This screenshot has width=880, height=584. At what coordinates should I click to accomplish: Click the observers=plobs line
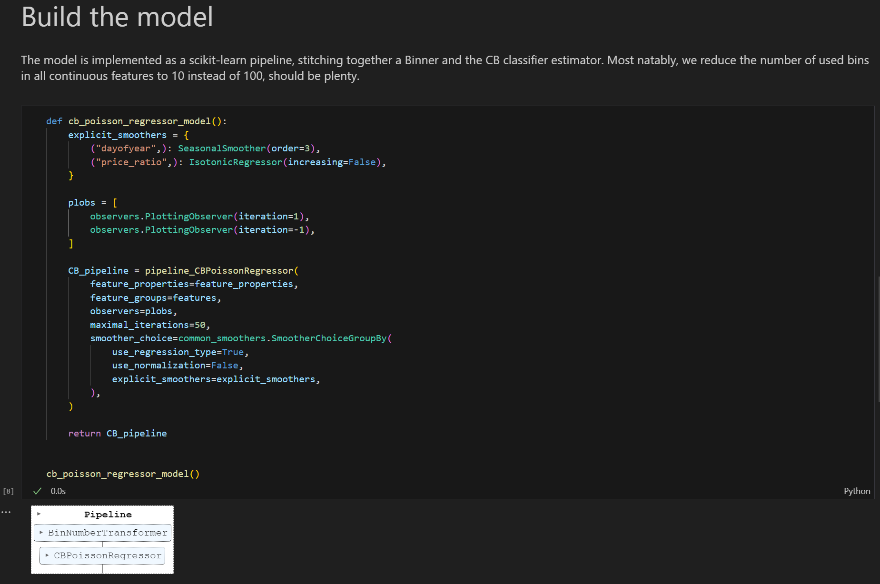(x=134, y=311)
